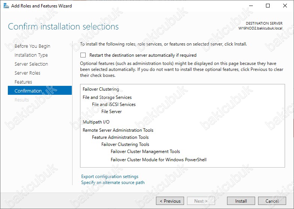Maximize the wizard window
The height and width of the screenshot is (209, 294).
point(268,6)
